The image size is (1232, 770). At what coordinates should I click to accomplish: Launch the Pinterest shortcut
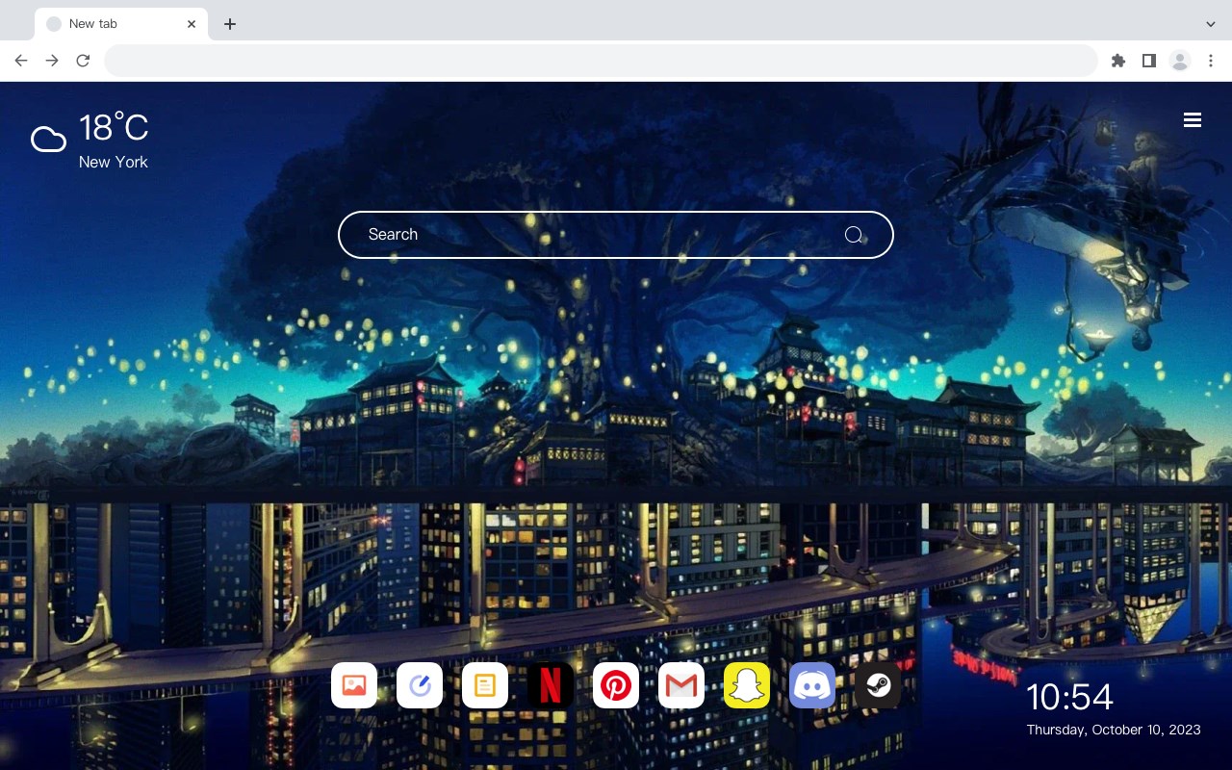616,685
